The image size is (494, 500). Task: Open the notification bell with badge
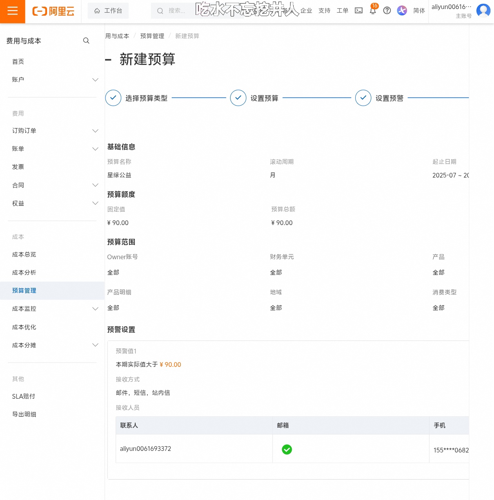click(x=373, y=11)
